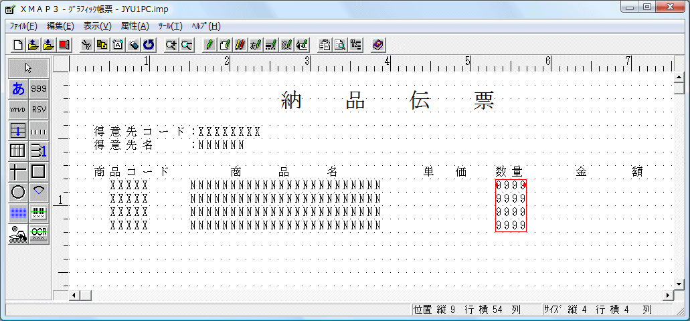Click the vertical scrollbar down arrow
The height and width of the screenshot is (321, 690).
(x=679, y=284)
